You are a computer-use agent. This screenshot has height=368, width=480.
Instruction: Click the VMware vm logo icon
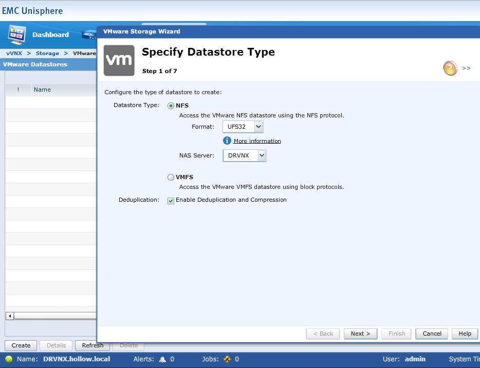click(x=119, y=60)
